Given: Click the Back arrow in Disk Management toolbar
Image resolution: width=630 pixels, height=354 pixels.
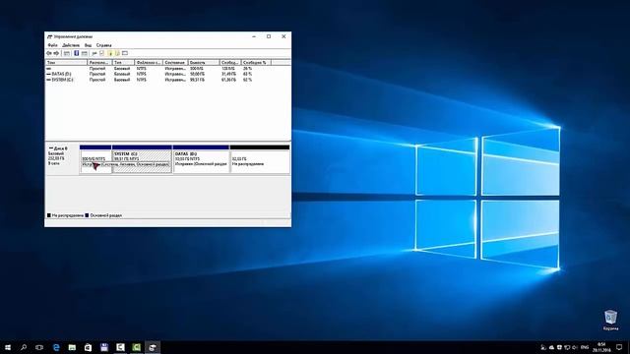Looking at the screenshot, I should click(49, 53).
